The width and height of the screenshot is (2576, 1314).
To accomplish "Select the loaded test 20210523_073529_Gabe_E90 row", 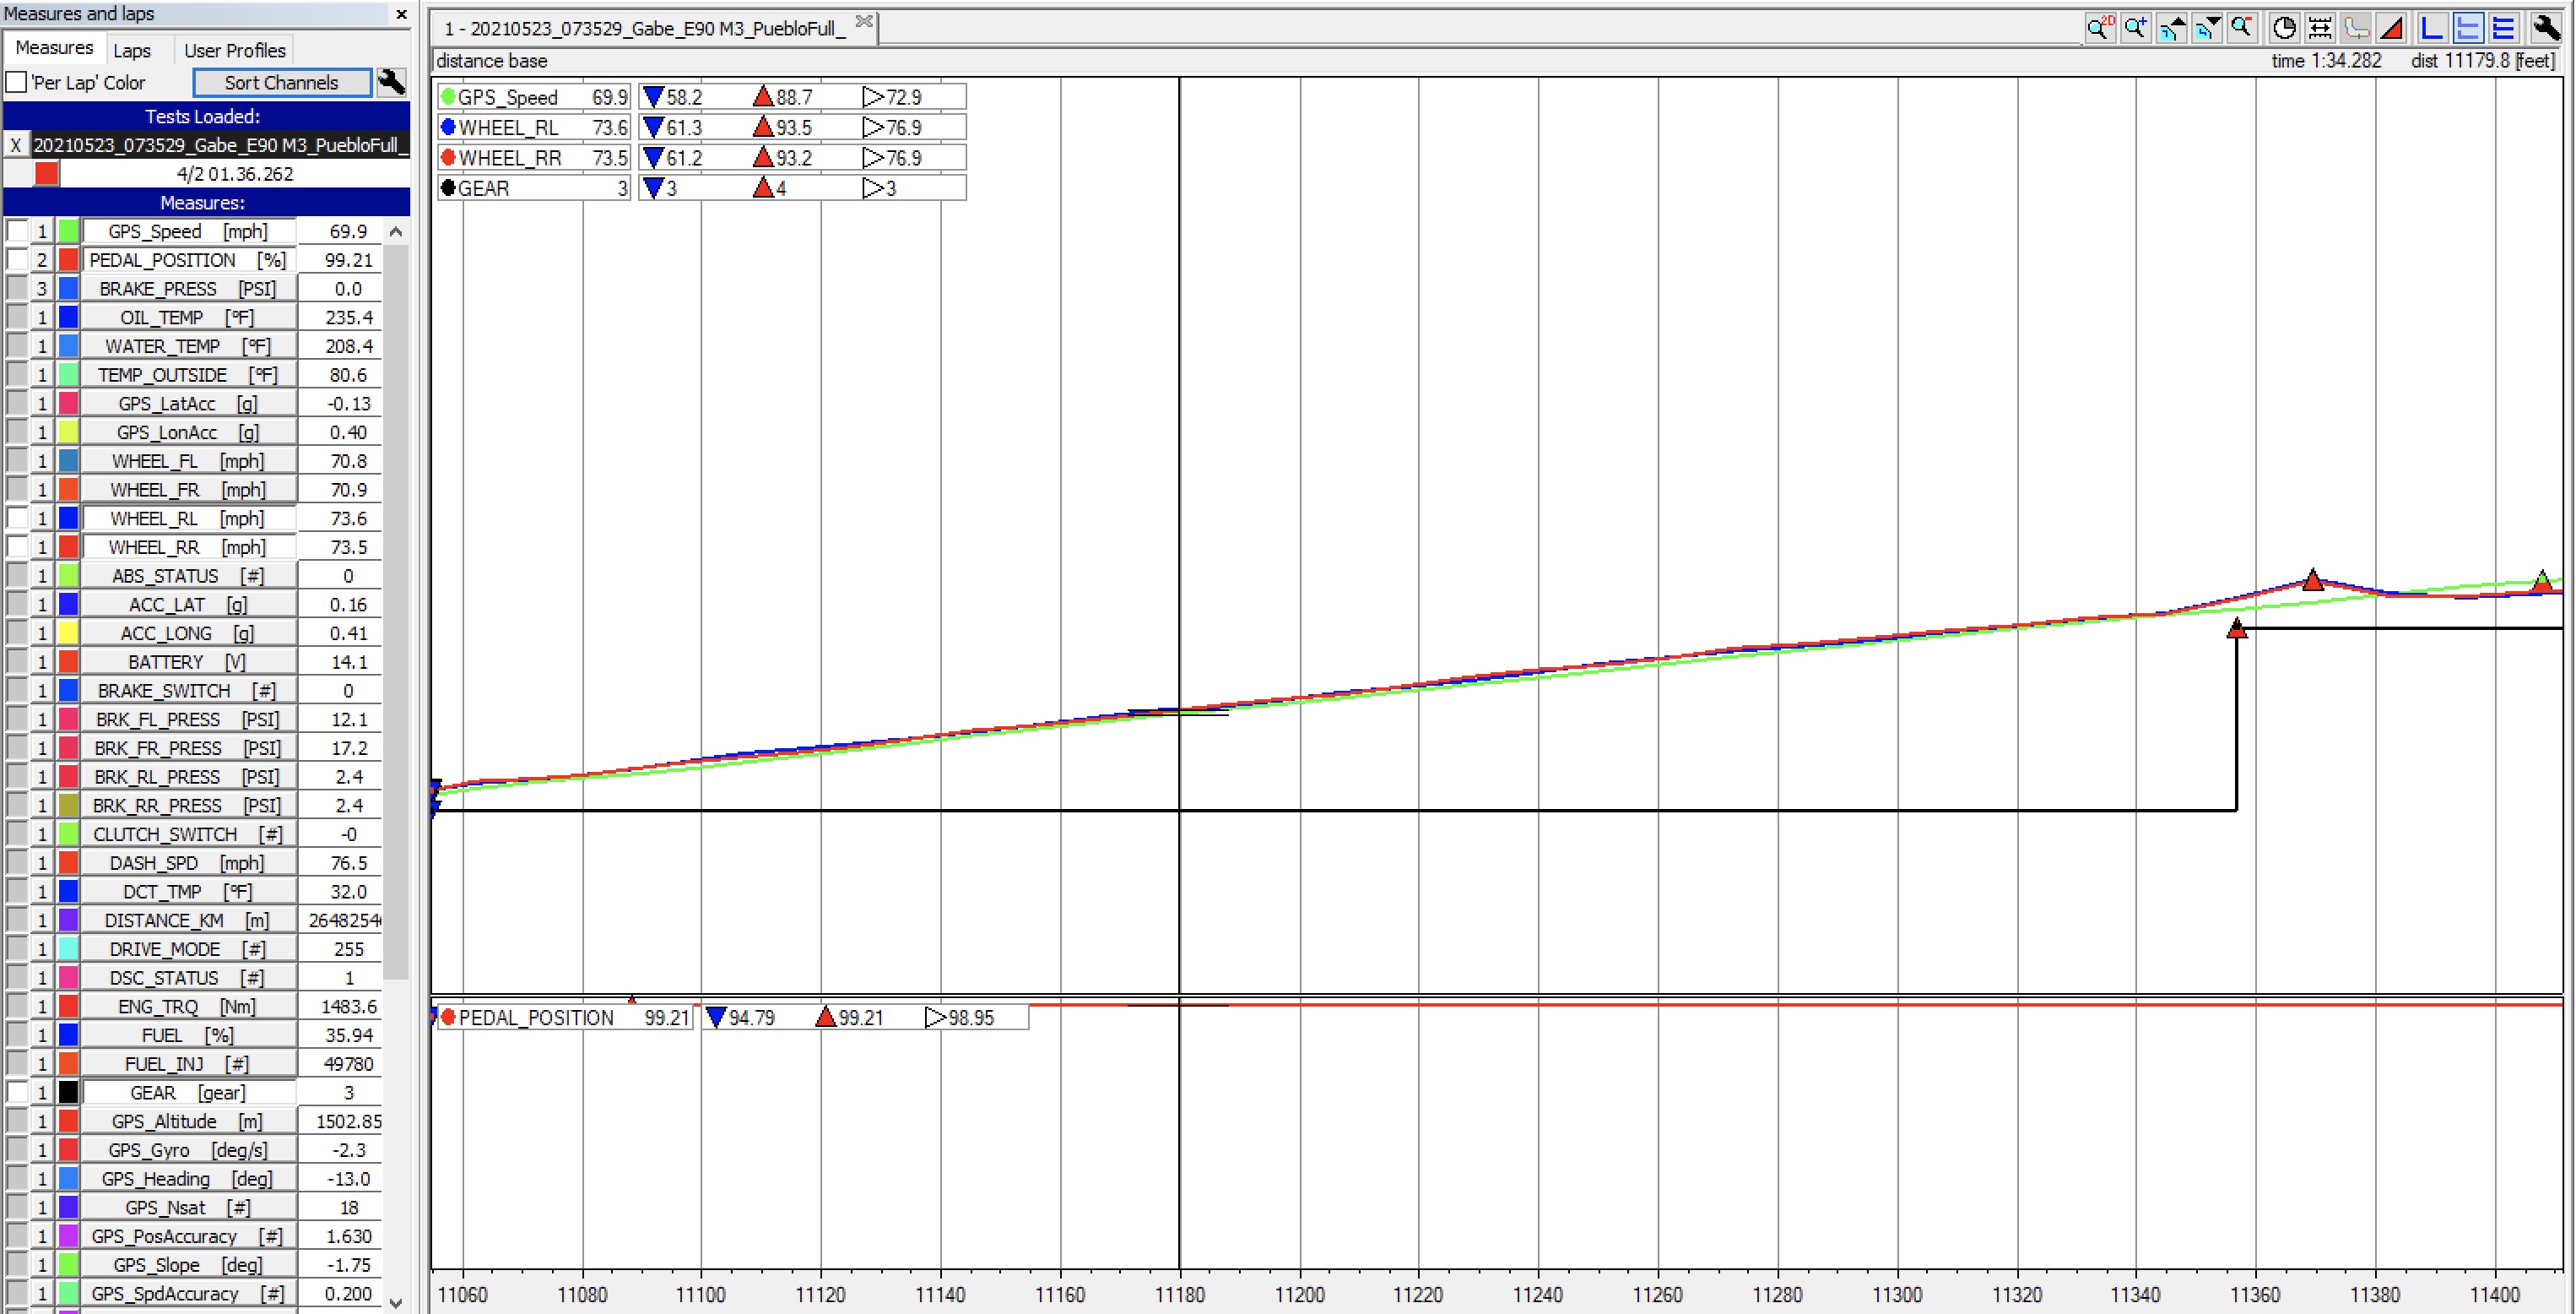I will point(220,145).
